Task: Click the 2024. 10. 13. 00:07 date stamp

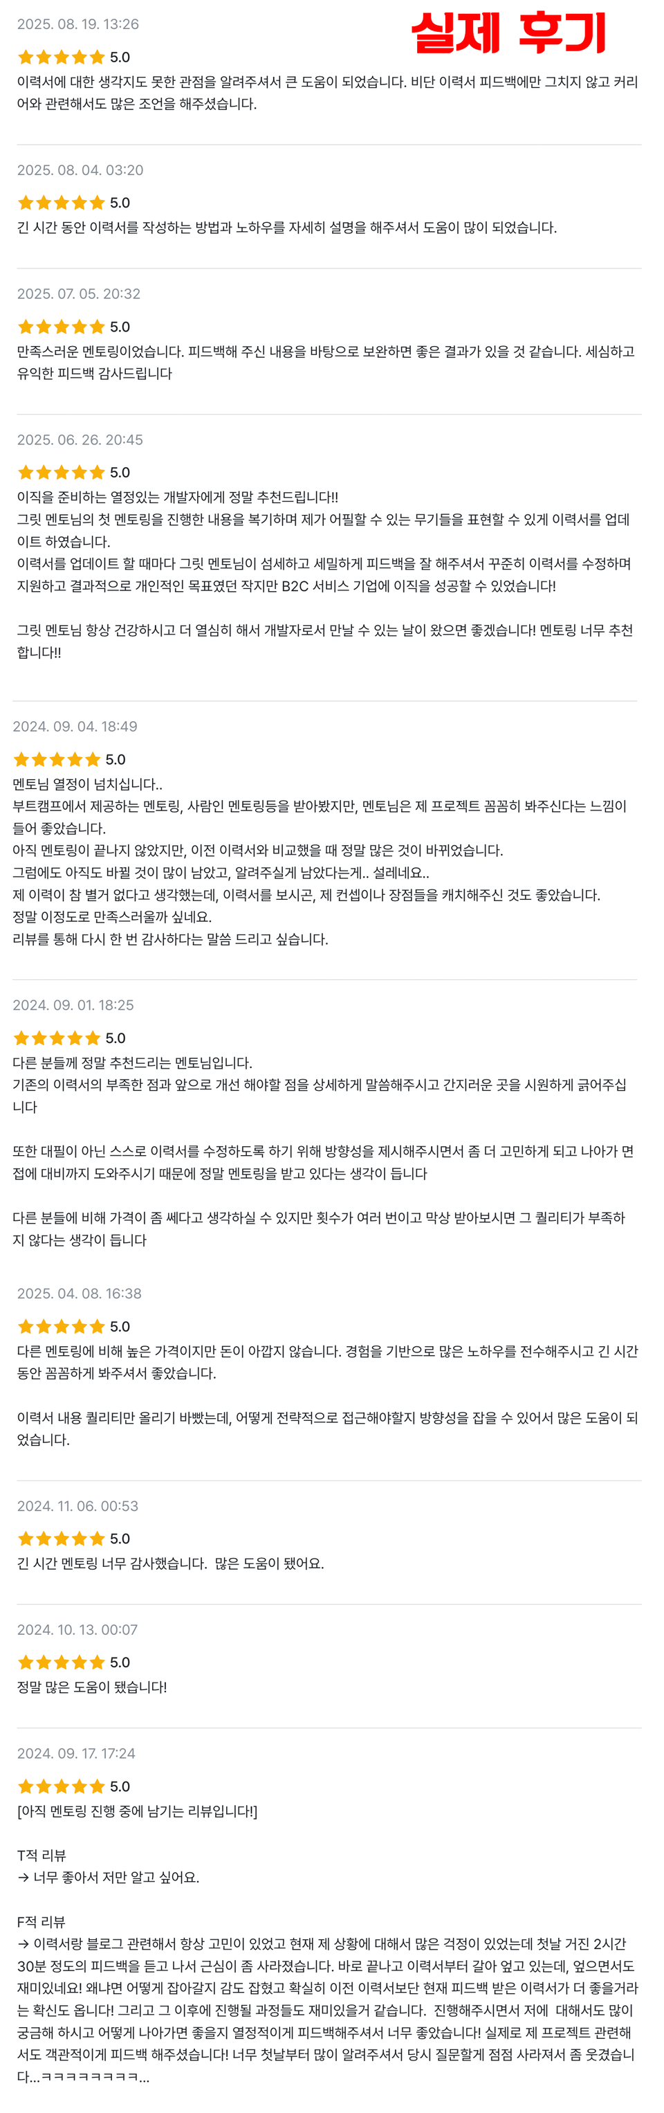Action: (77, 1630)
